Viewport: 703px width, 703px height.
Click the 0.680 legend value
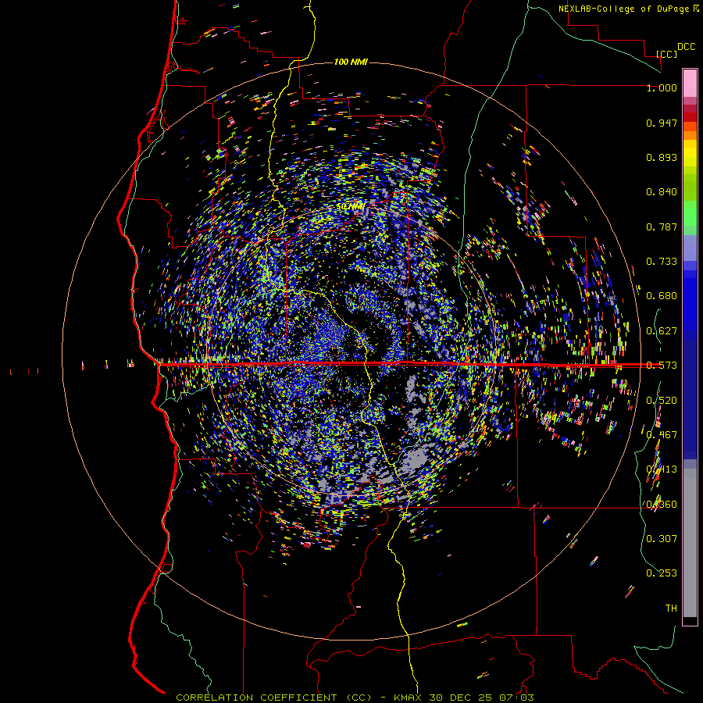click(x=662, y=296)
